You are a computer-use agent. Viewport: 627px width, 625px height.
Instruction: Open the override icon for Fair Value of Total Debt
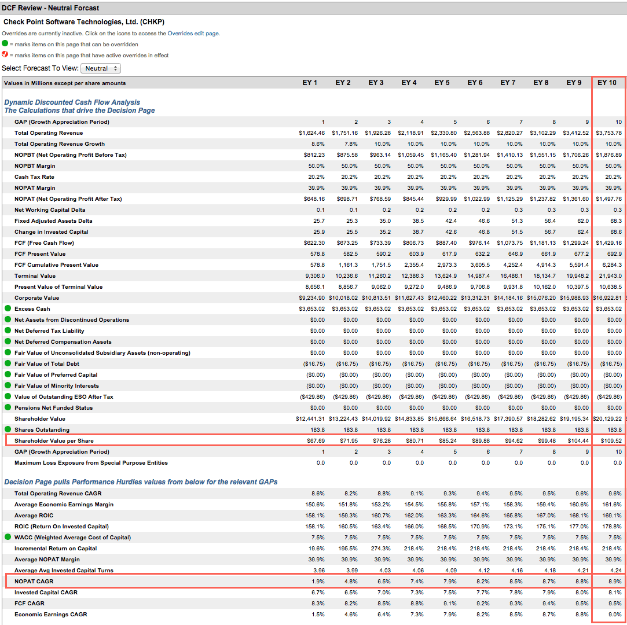8,363
